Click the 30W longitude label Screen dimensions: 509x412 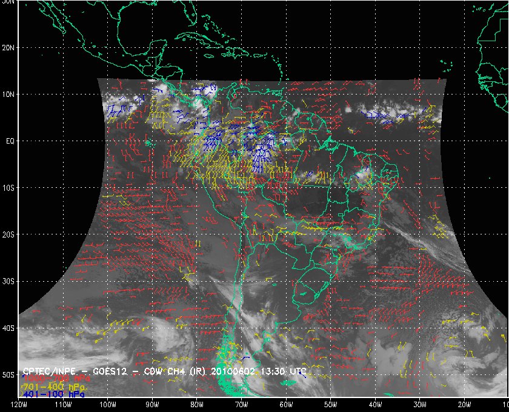click(420, 405)
